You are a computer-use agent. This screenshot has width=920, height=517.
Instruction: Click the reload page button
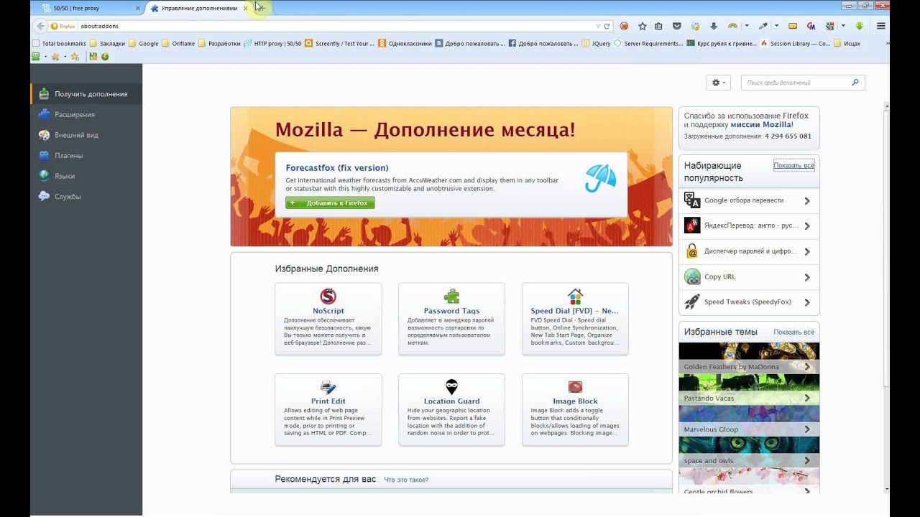click(607, 26)
